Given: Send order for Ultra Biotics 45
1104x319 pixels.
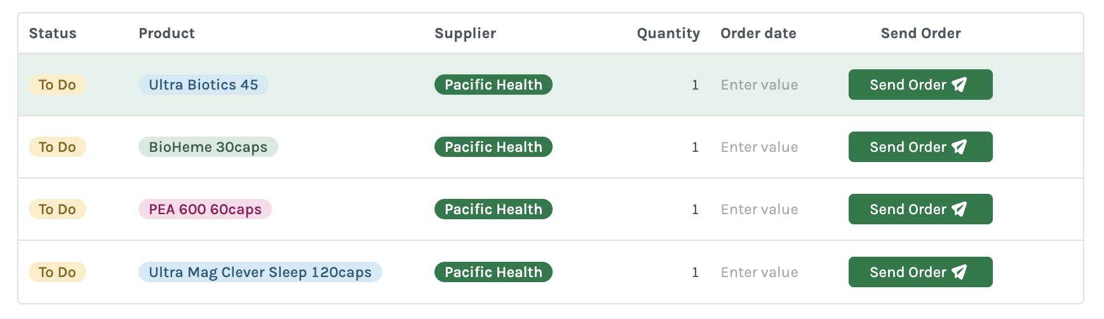Looking at the screenshot, I should click(920, 85).
